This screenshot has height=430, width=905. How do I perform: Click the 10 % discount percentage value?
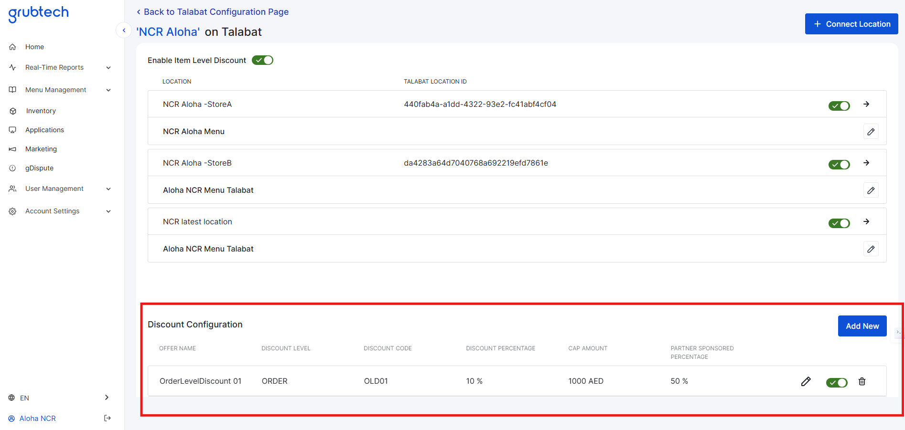(x=474, y=381)
